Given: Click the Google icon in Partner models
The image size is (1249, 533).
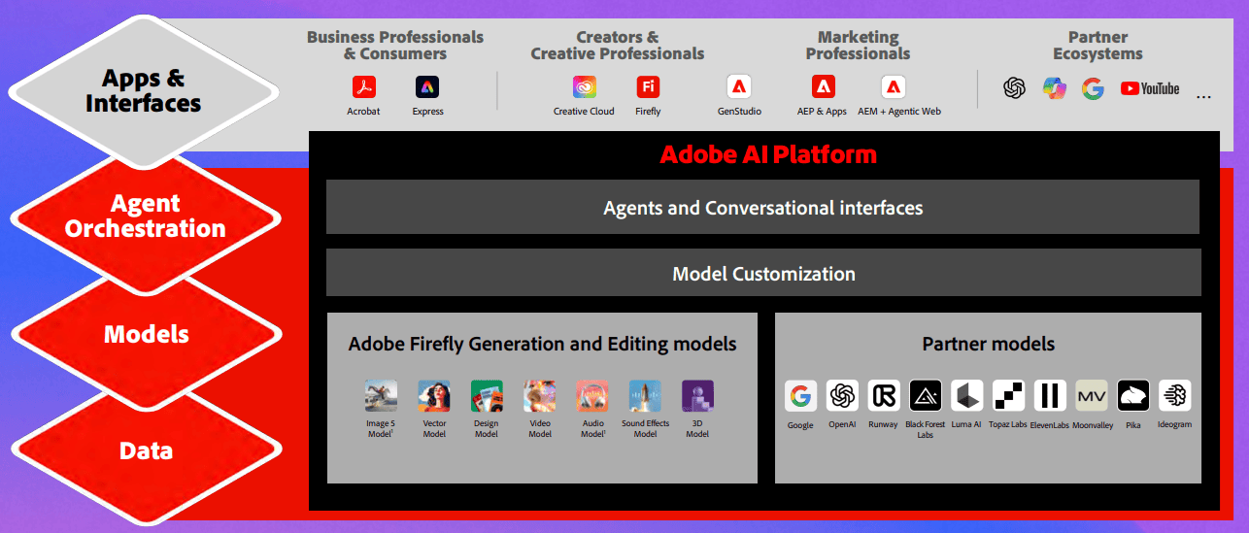Looking at the screenshot, I should point(800,396).
